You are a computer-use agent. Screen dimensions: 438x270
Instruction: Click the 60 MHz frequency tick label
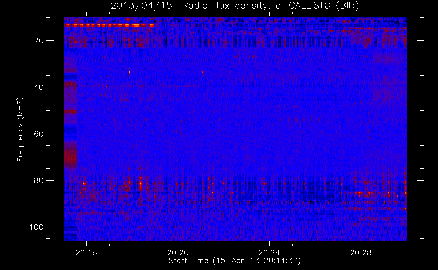(x=39, y=134)
